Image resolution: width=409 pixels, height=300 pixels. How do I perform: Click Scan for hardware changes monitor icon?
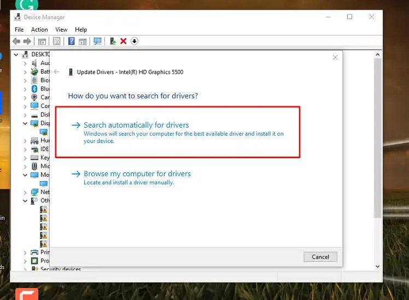97,41
